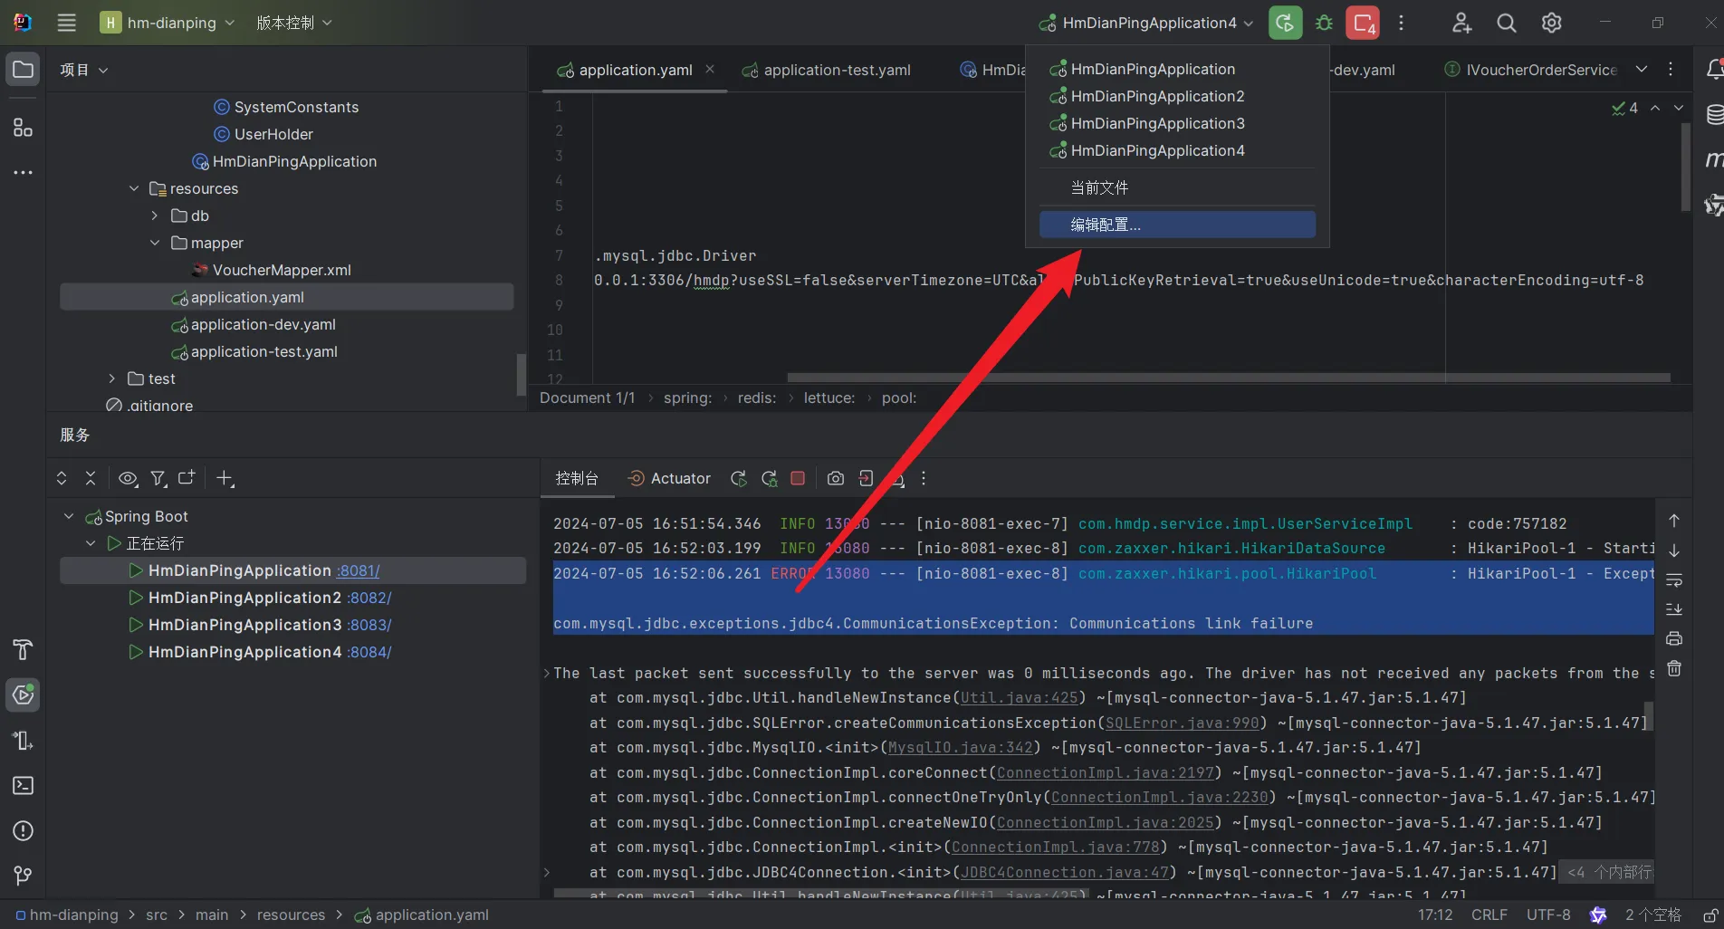Image resolution: width=1724 pixels, height=929 pixels.
Task: Open the 版本控制 dropdown
Action: [293, 23]
